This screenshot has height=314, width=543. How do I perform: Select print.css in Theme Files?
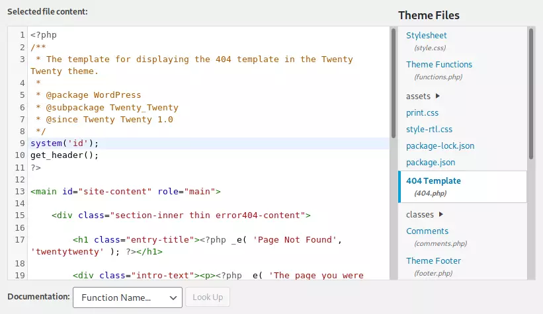[422, 113]
